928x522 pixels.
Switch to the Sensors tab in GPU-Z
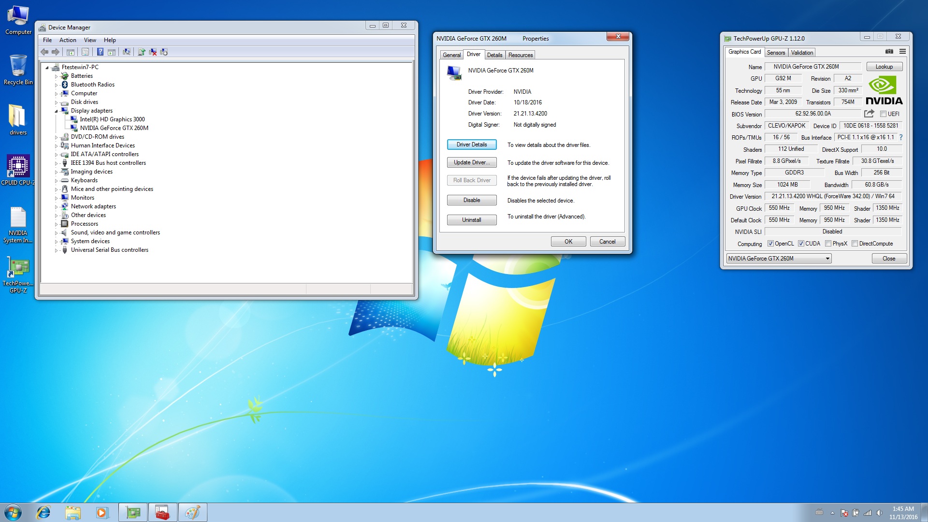pos(776,53)
